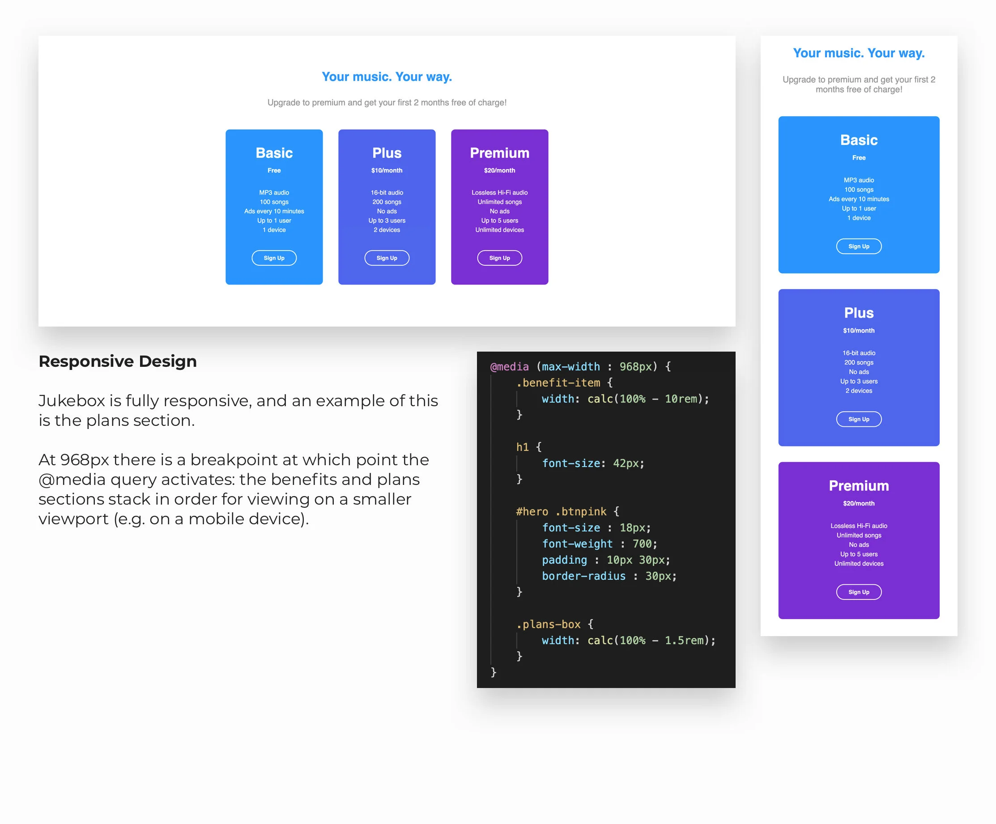
Task: Select the Premium pricing card
Action: (x=499, y=206)
